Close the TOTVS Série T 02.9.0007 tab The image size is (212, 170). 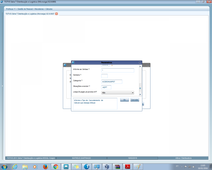click(56, 14)
